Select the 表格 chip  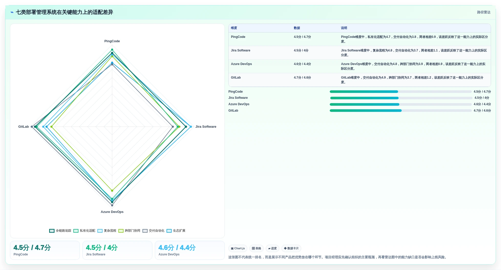pos(257,248)
